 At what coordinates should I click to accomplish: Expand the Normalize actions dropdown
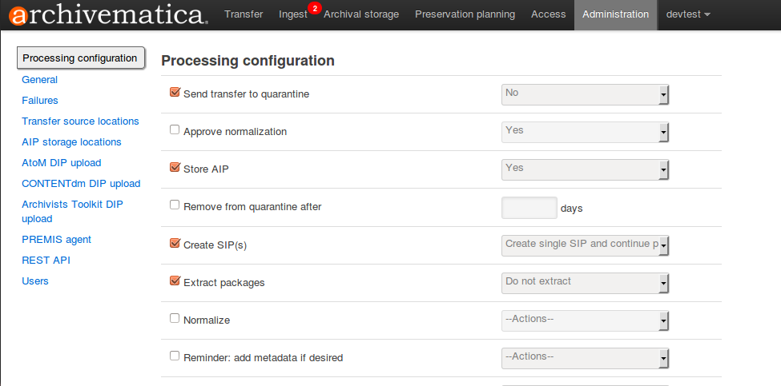pos(585,320)
